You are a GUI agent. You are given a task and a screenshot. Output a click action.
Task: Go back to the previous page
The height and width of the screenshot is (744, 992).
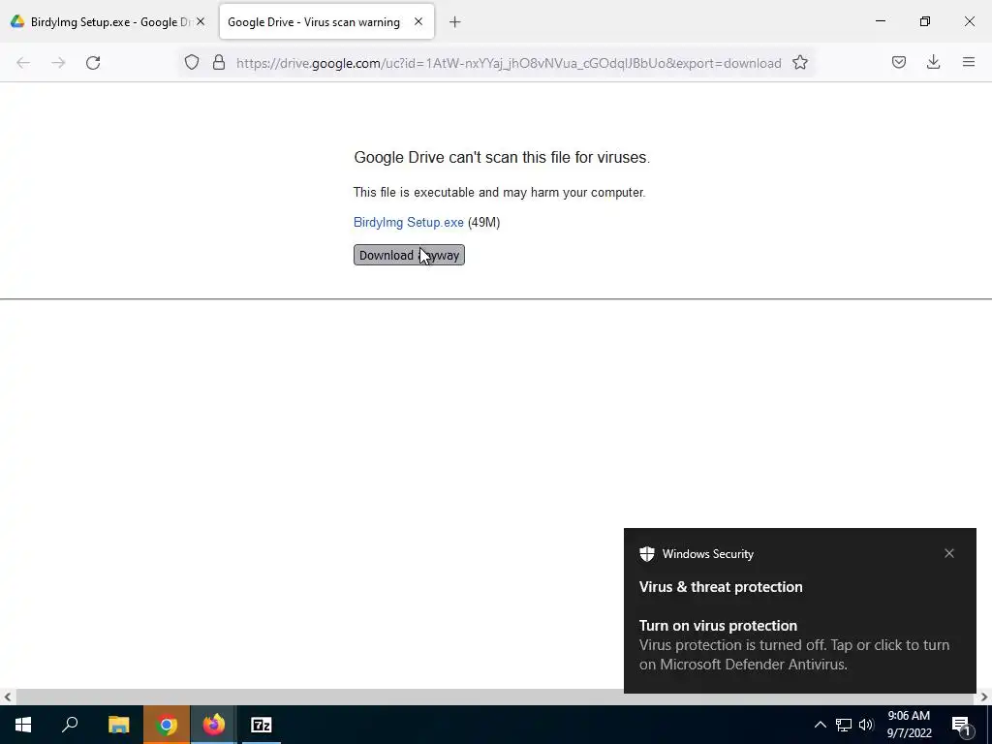(x=23, y=63)
